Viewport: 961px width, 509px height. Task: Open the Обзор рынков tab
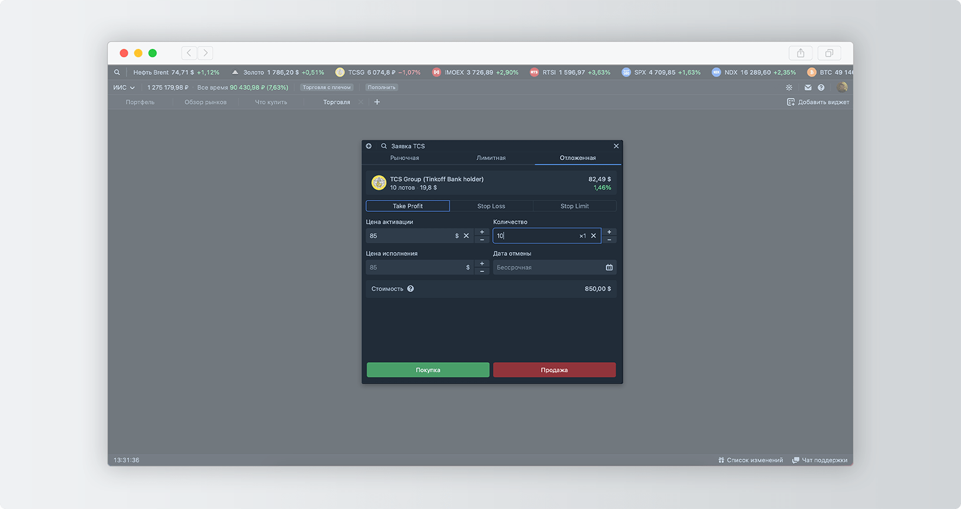tap(206, 102)
